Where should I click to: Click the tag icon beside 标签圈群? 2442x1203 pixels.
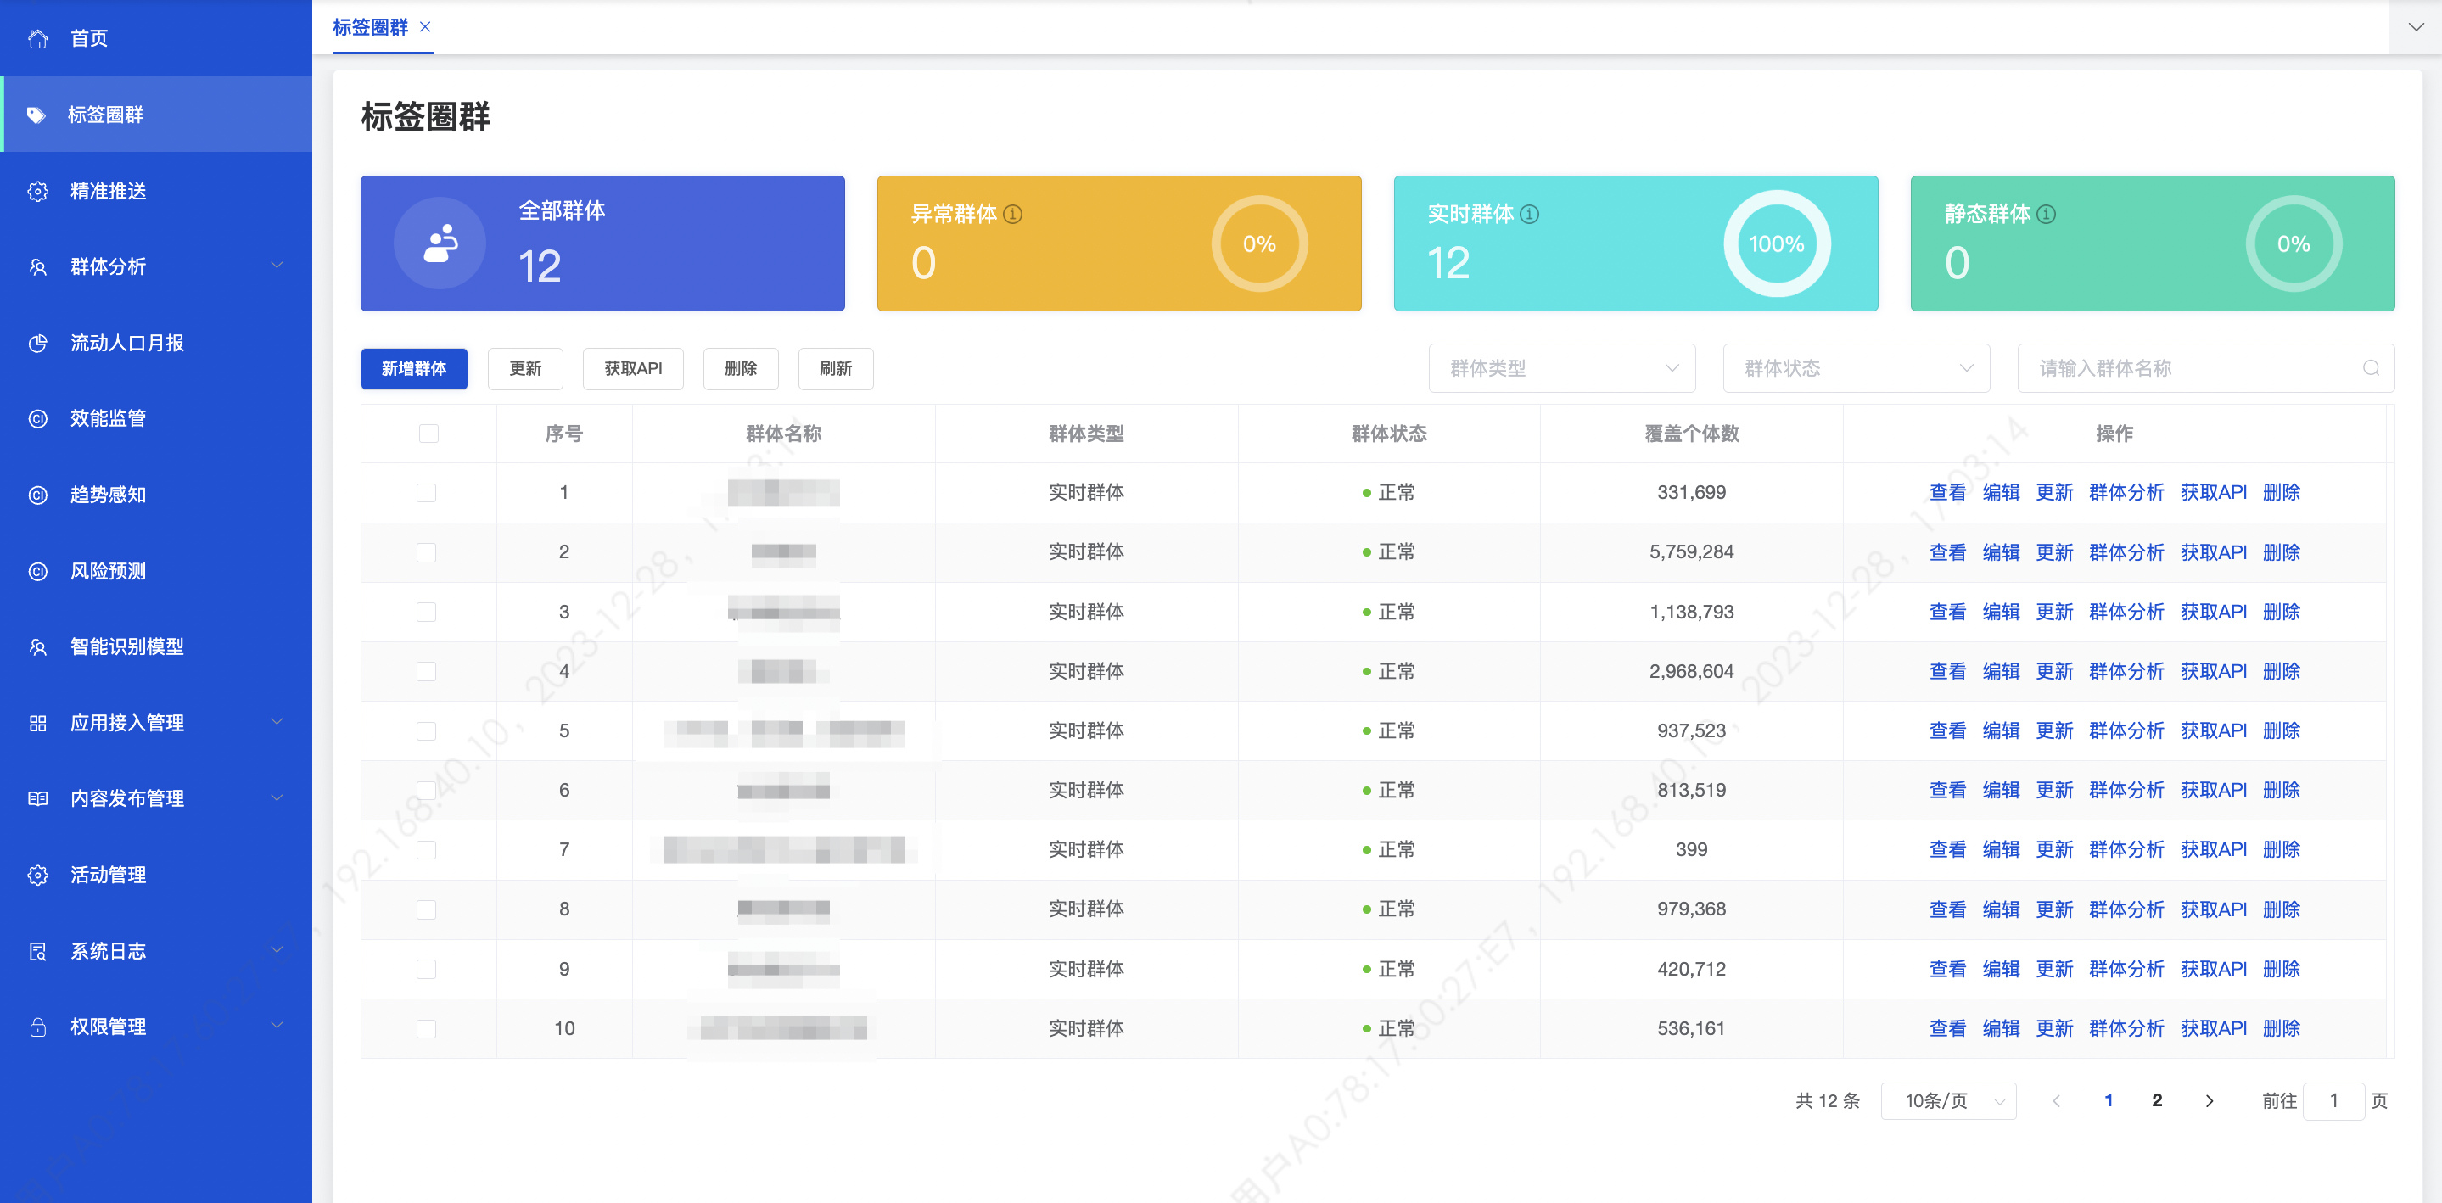[36, 115]
